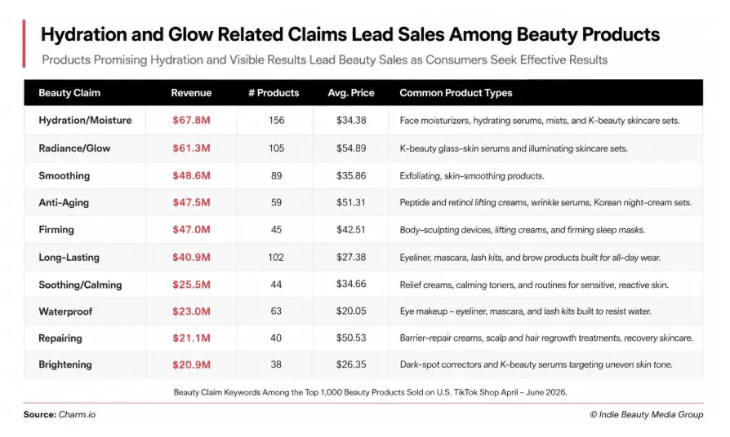
Task: Click the Revenue column header
Action: (191, 93)
